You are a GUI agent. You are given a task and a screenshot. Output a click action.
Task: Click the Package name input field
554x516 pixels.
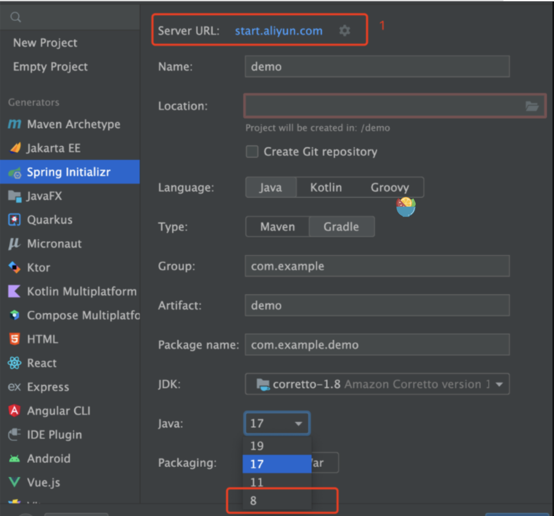coord(377,345)
